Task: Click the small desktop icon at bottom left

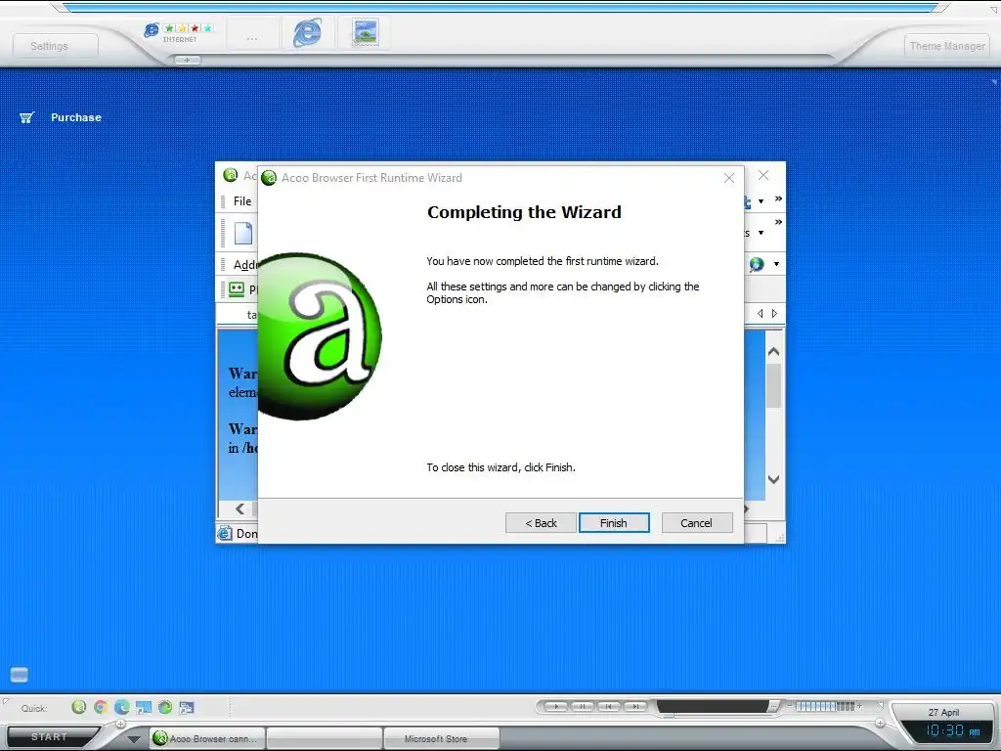Action: pos(20,675)
